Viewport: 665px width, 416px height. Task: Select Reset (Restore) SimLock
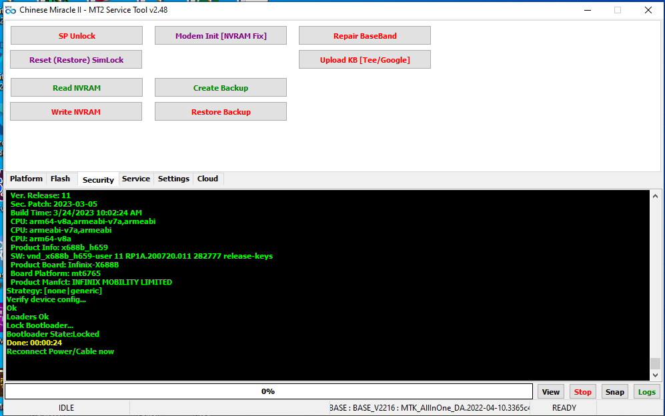[x=77, y=60]
